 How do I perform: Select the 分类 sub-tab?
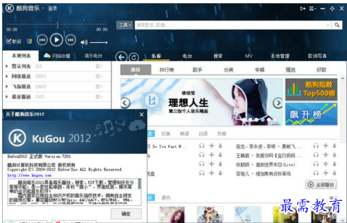pos(228,70)
